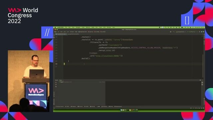
Task: Click the reload icon in Build panel sidebar
Action: [x=56, y=82]
